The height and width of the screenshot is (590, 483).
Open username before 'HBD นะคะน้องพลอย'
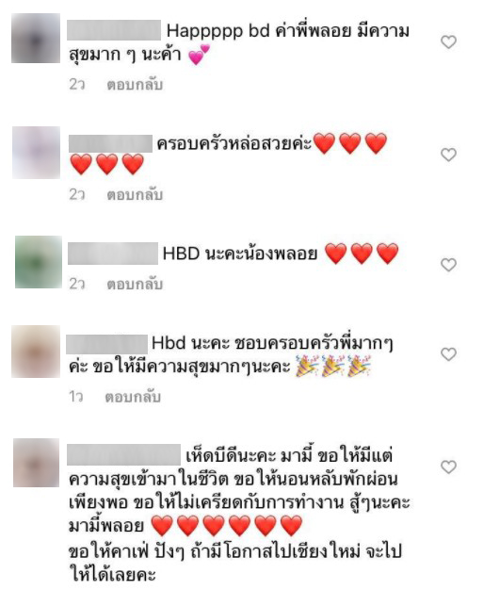click(113, 254)
